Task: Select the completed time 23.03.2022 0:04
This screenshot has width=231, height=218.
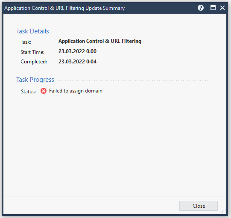Action: pyautogui.click(x=77, y=62)
